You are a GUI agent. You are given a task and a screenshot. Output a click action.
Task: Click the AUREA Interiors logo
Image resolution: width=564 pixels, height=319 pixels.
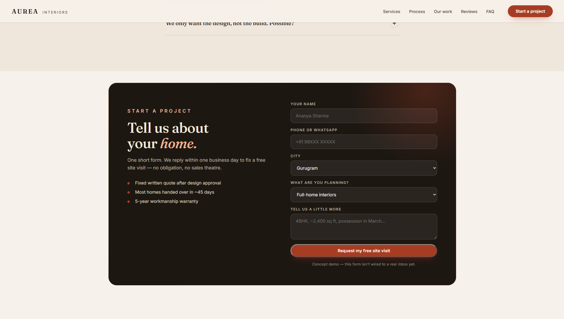click(40, 12)
